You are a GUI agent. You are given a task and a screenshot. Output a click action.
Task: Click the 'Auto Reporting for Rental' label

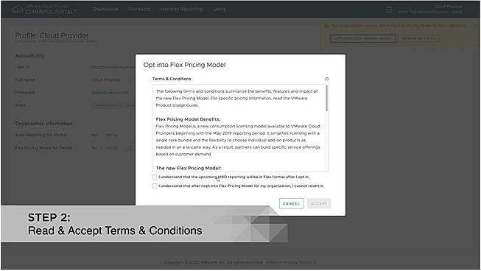coord(41,135)
